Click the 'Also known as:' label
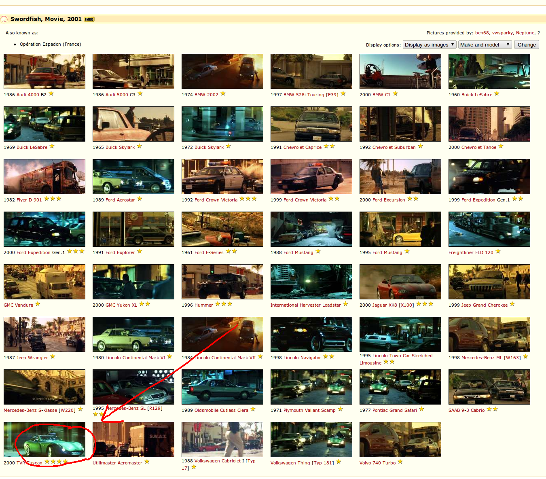 pos(22,33)
